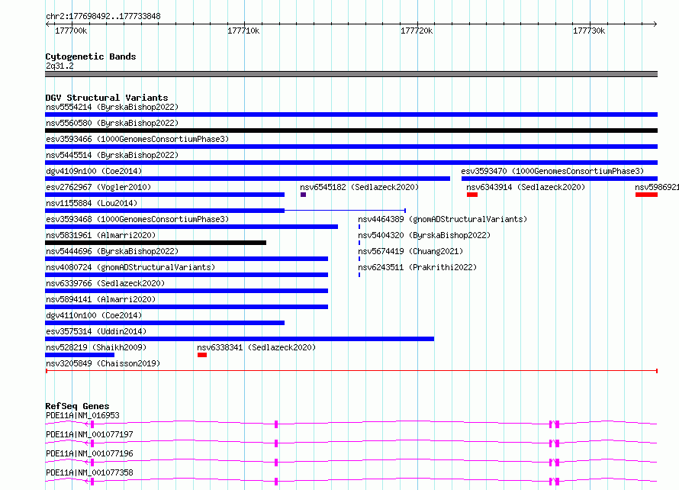This screenshot has height=490, width=679.
Task: Click esv3575314 (Uddin2014) label
Action: coord(96,331)
